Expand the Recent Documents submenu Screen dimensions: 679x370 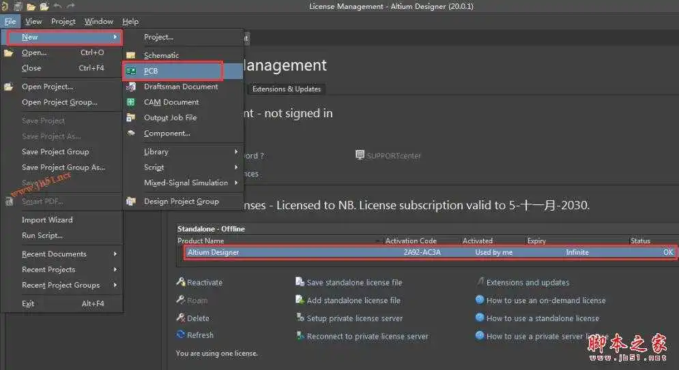[115, 254]
